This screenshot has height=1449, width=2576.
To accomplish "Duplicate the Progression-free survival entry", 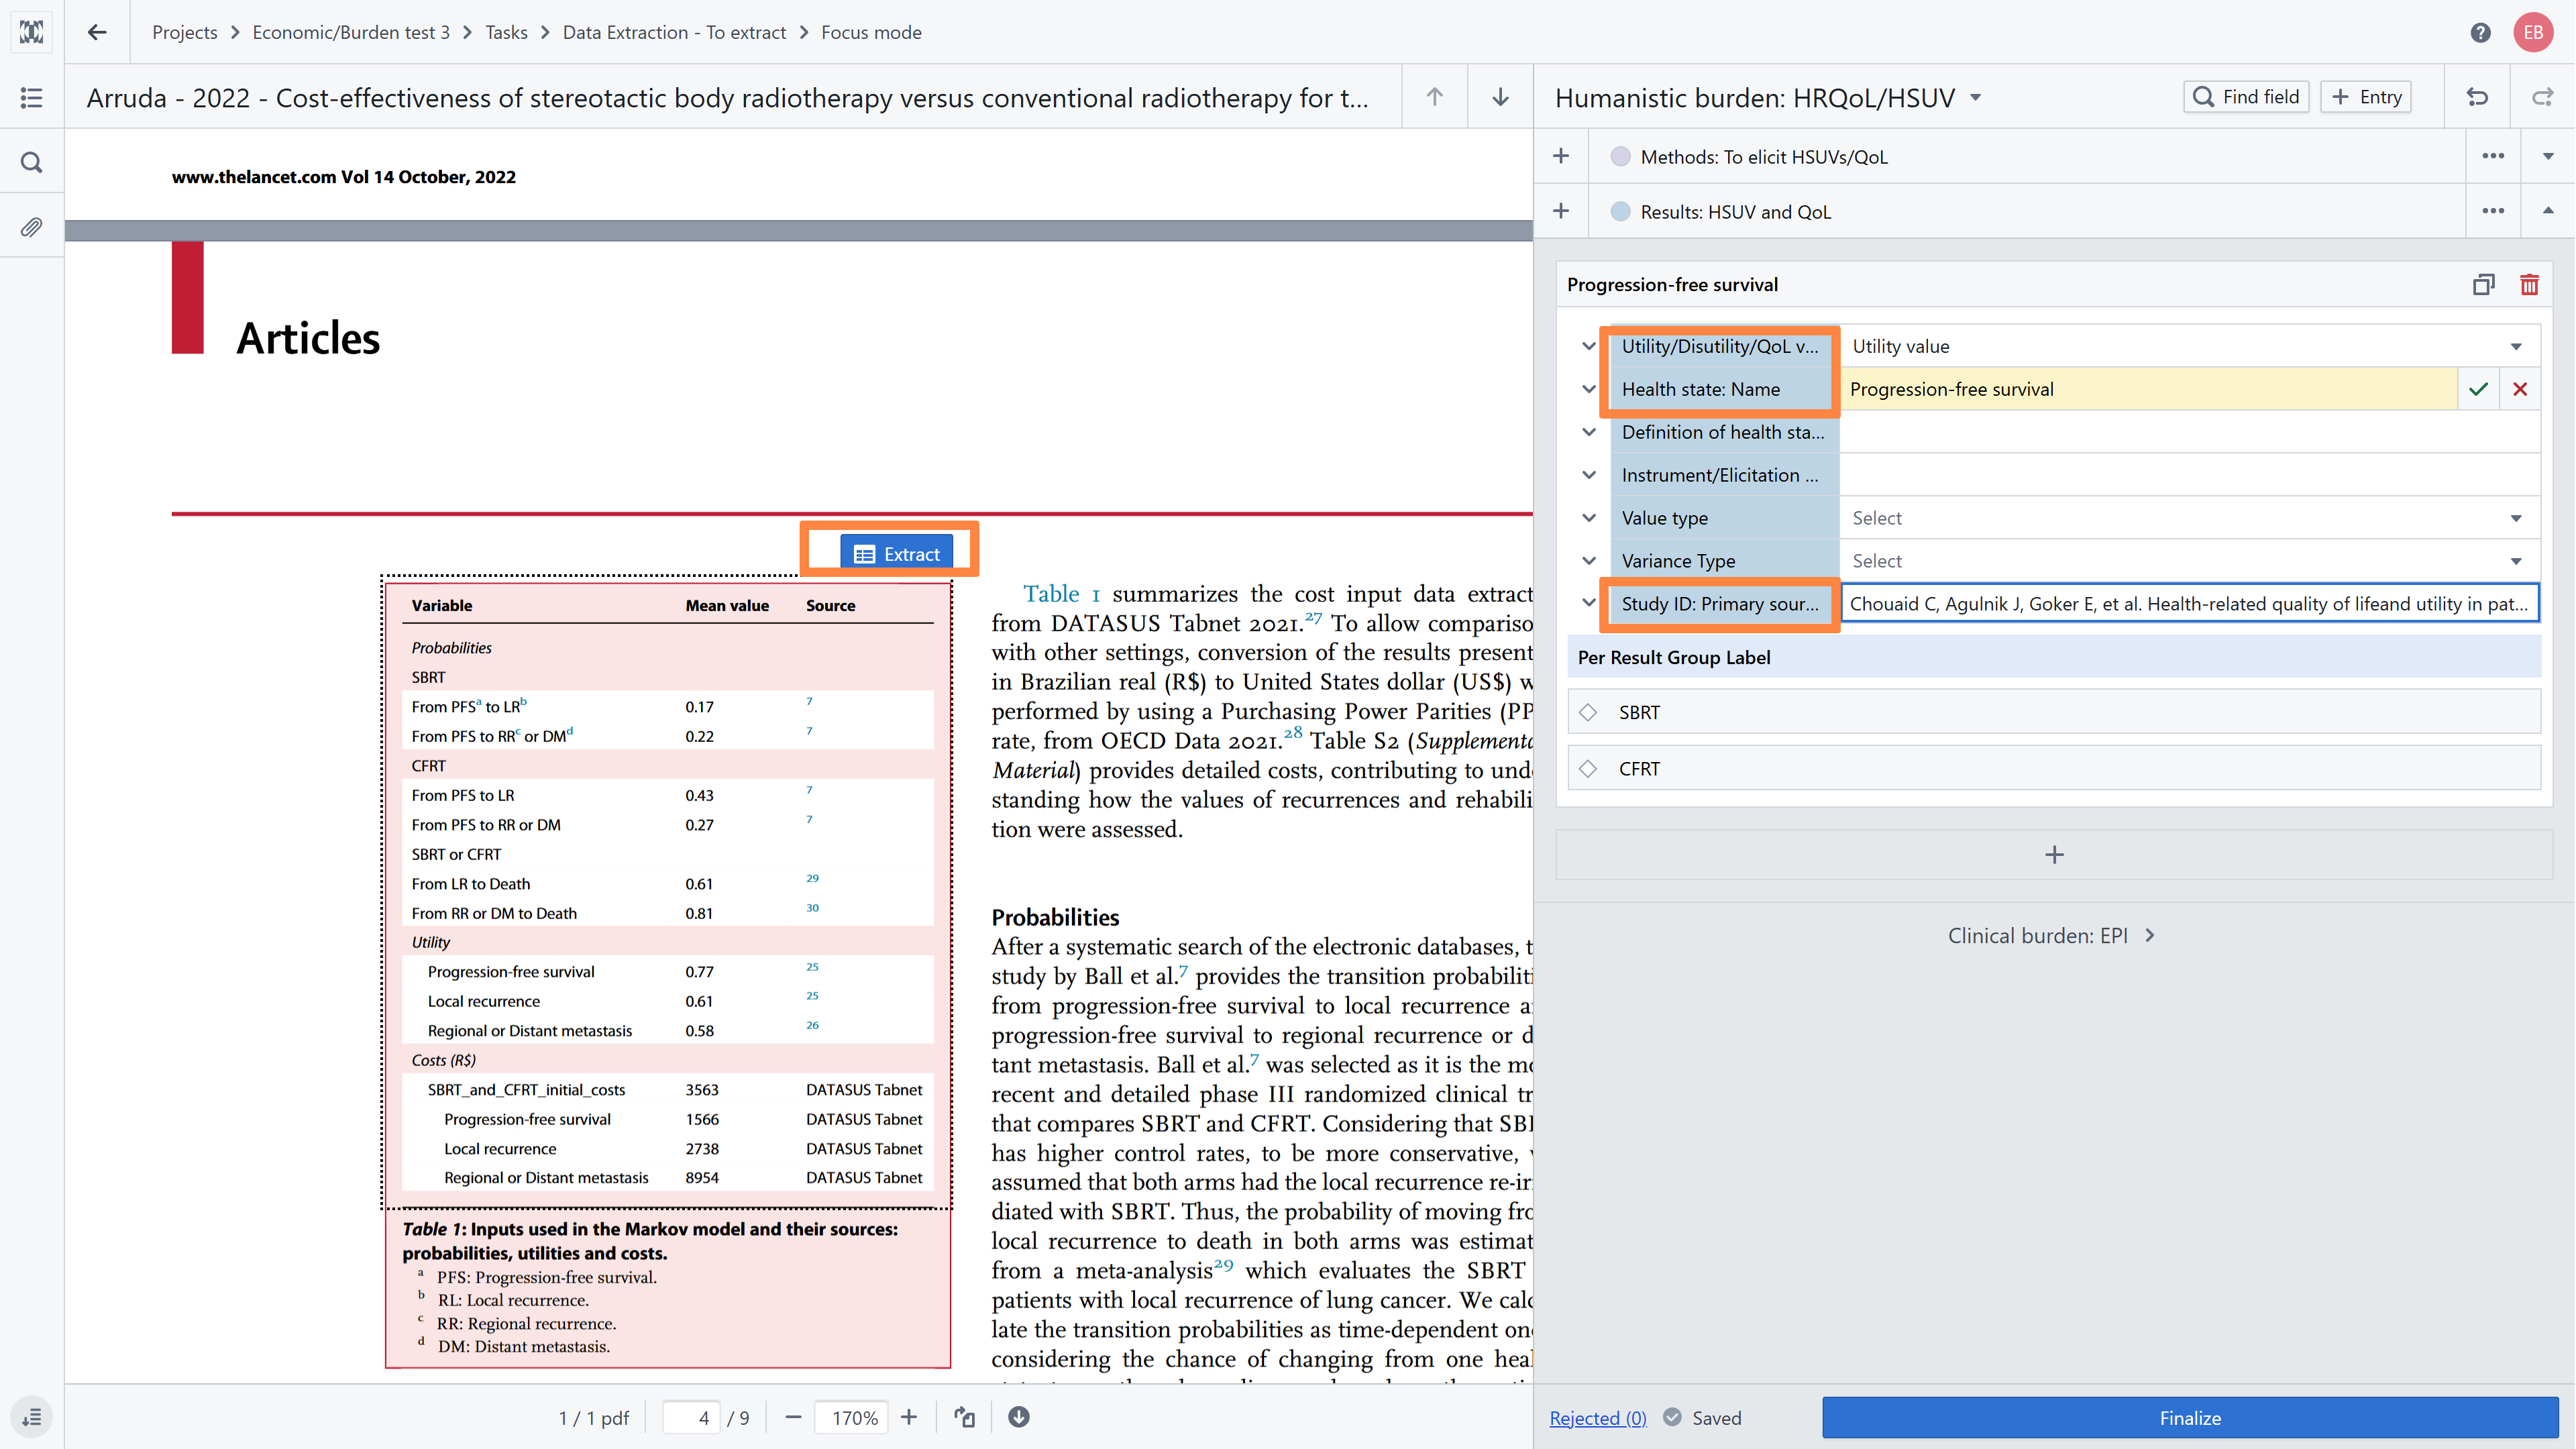I will pos(2483,285).
